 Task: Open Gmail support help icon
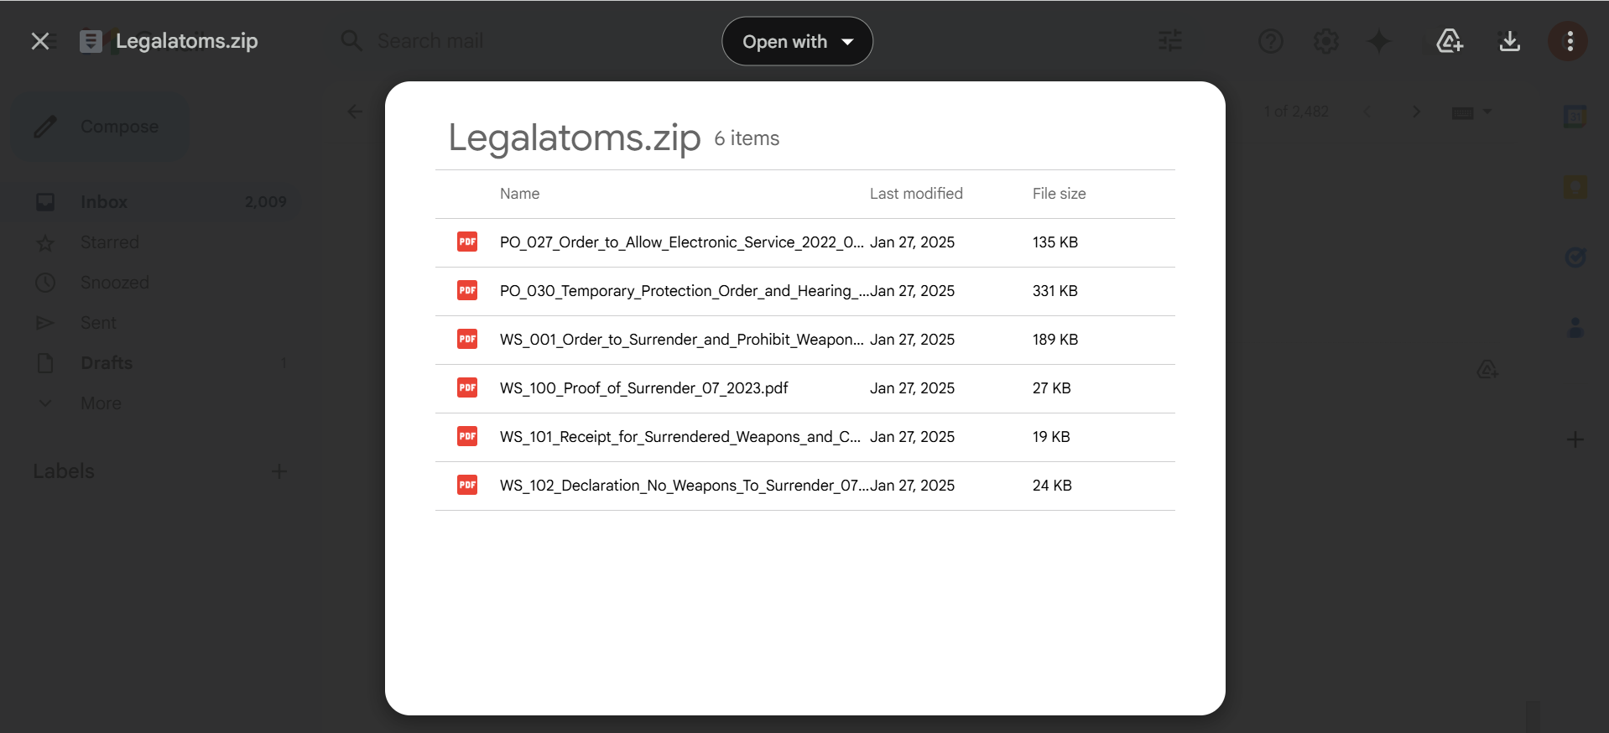point(1270,41)
